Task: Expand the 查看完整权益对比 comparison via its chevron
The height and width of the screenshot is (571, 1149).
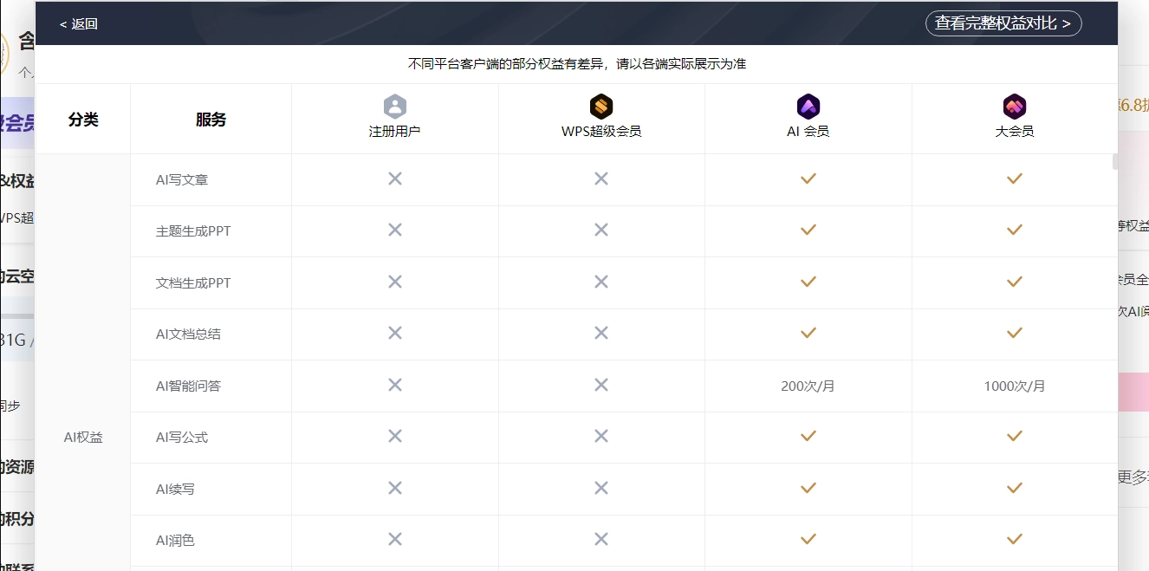Action: pyautogui.click(x=1068, y=23)
